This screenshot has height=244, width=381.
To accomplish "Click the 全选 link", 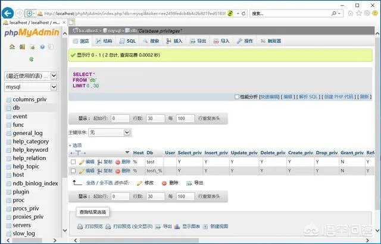I will tap(90, 183).
